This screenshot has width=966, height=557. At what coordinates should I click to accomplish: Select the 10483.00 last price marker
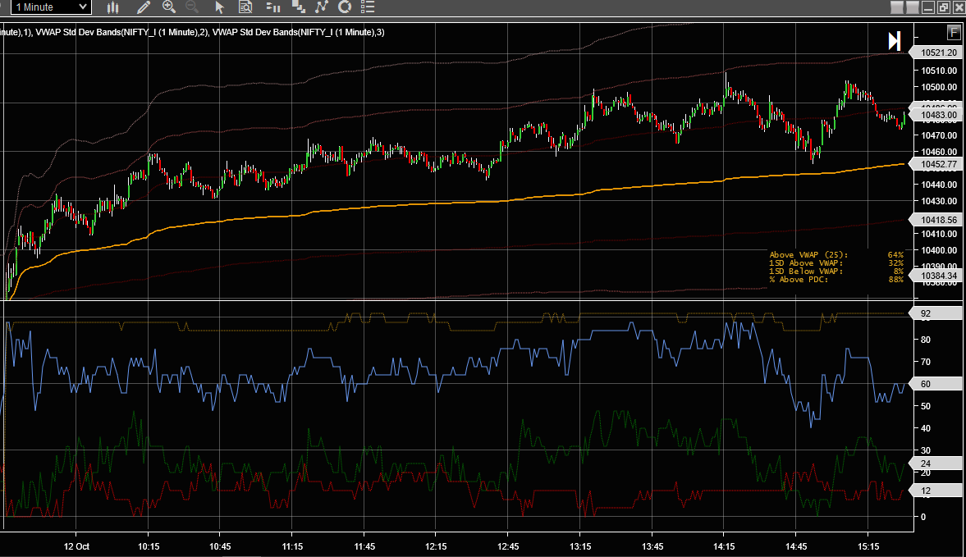point(936,115)
